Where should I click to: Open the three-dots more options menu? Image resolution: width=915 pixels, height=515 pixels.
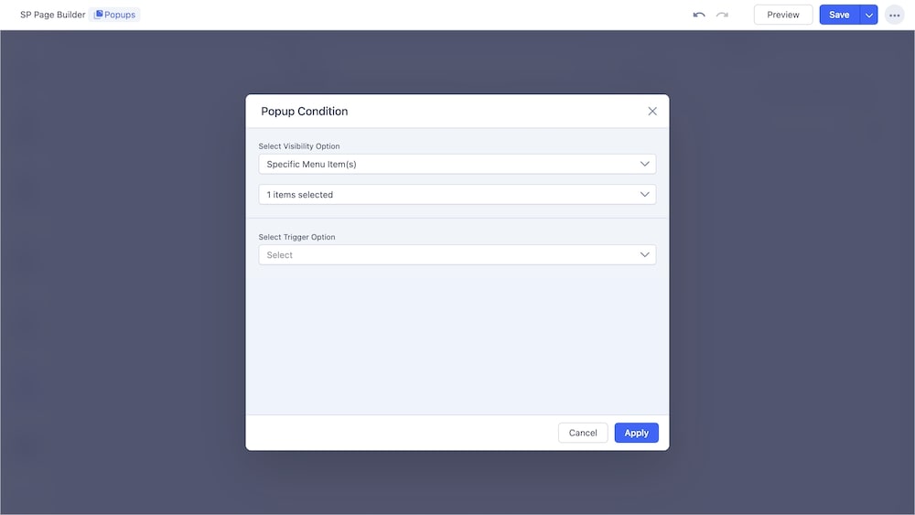click(x=894, y=15)
